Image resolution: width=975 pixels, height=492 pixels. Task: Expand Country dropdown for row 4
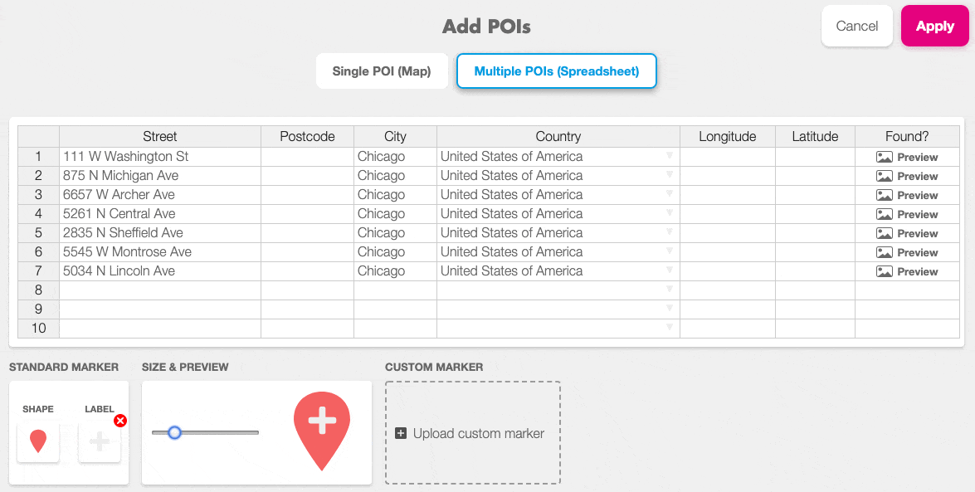(x=669, y=213)
